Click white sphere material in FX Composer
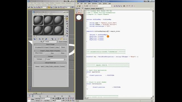The width and height of the screenshot is (182, 102). click(79, 18)
